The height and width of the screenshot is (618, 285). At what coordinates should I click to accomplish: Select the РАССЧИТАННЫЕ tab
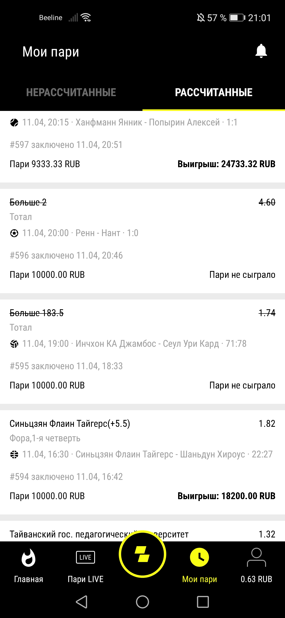click(214, 92)
